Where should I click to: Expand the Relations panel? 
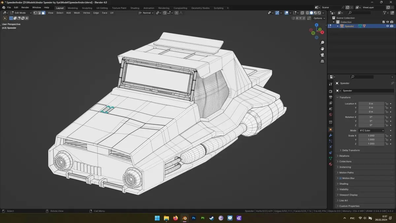coord(338,156)
